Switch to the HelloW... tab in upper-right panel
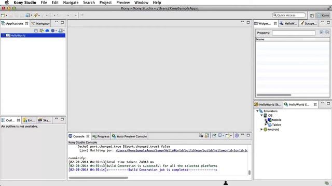The height and width of the screenshot is (186, 332). (288, 23)
